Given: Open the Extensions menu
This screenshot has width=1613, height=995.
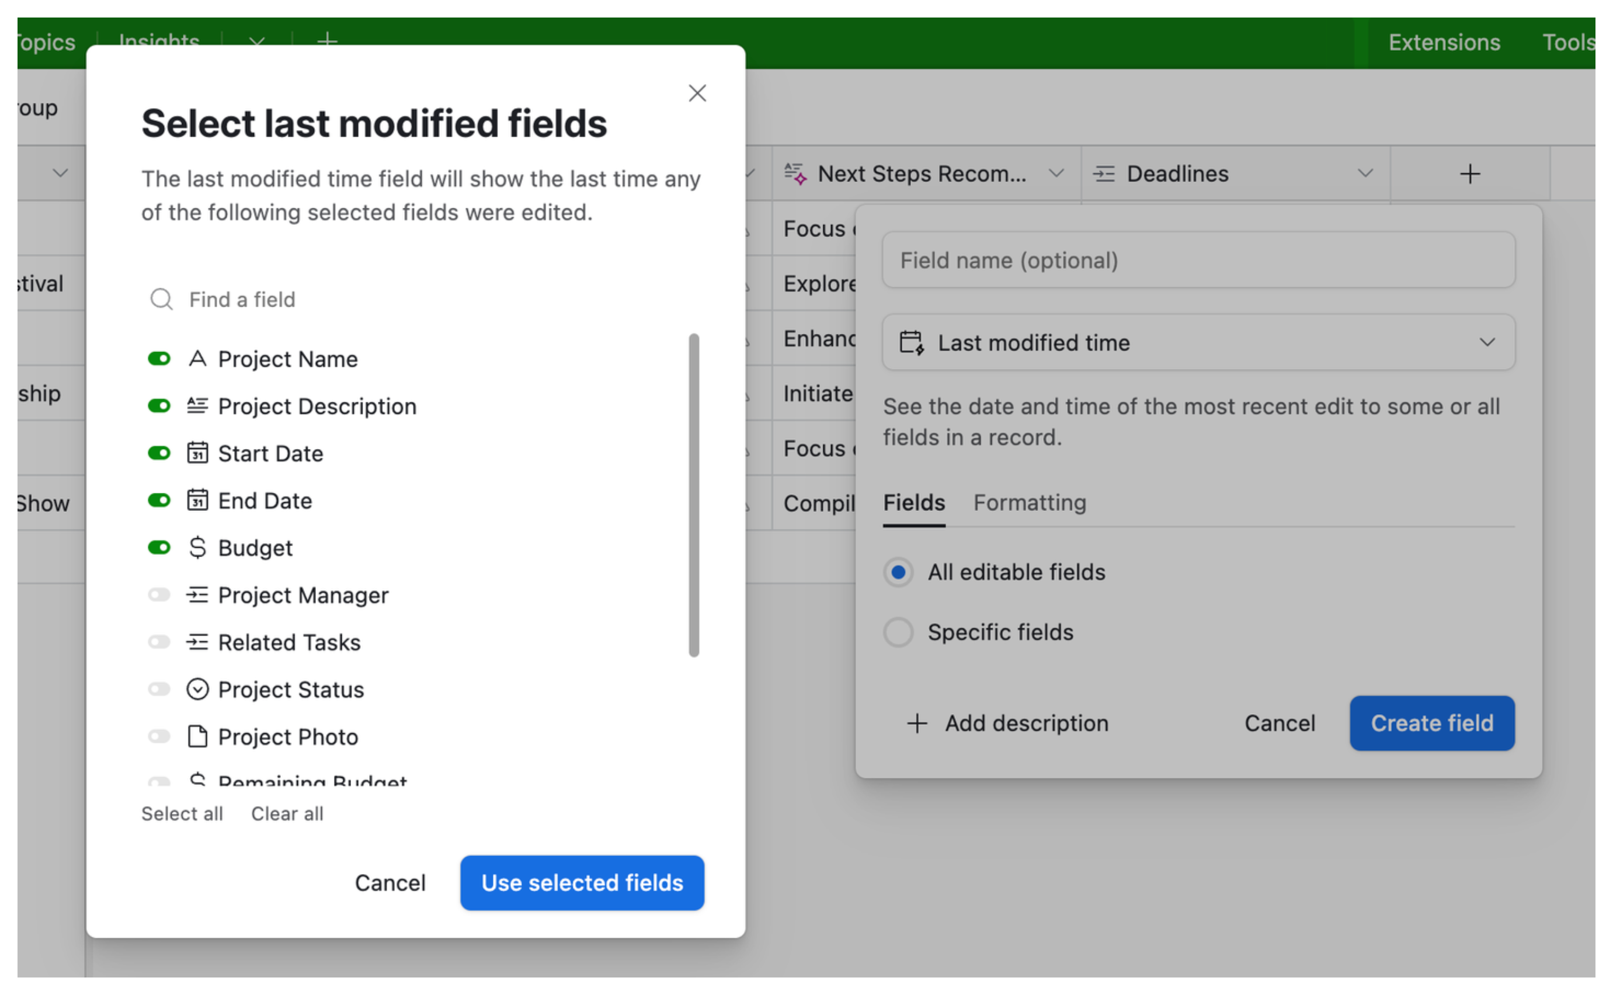Looking at the screenshot, I should [1442, 41].
